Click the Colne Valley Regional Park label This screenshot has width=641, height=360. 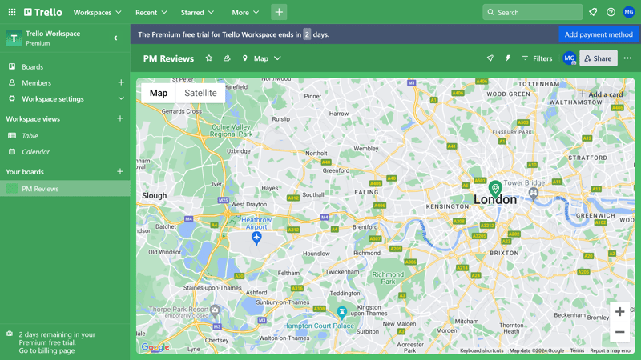232,130
